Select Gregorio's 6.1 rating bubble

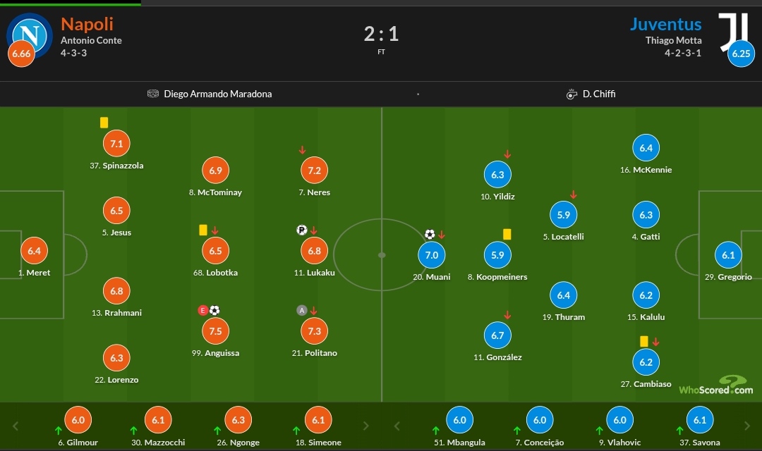(728, 255)
